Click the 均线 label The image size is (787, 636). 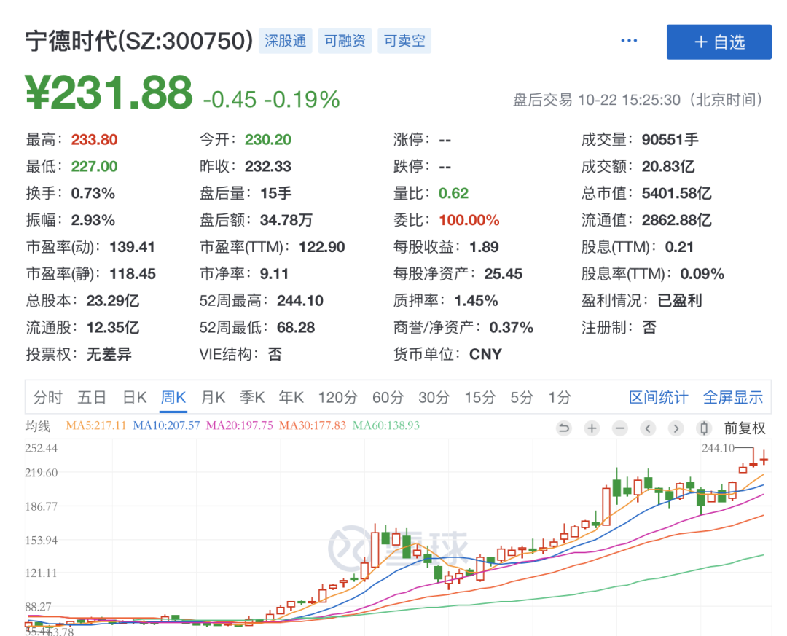coord(38,426)
